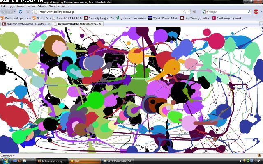Open Forum Dyskusyjne bookmark
Screen dimensions: 263x164
point(99,18)
